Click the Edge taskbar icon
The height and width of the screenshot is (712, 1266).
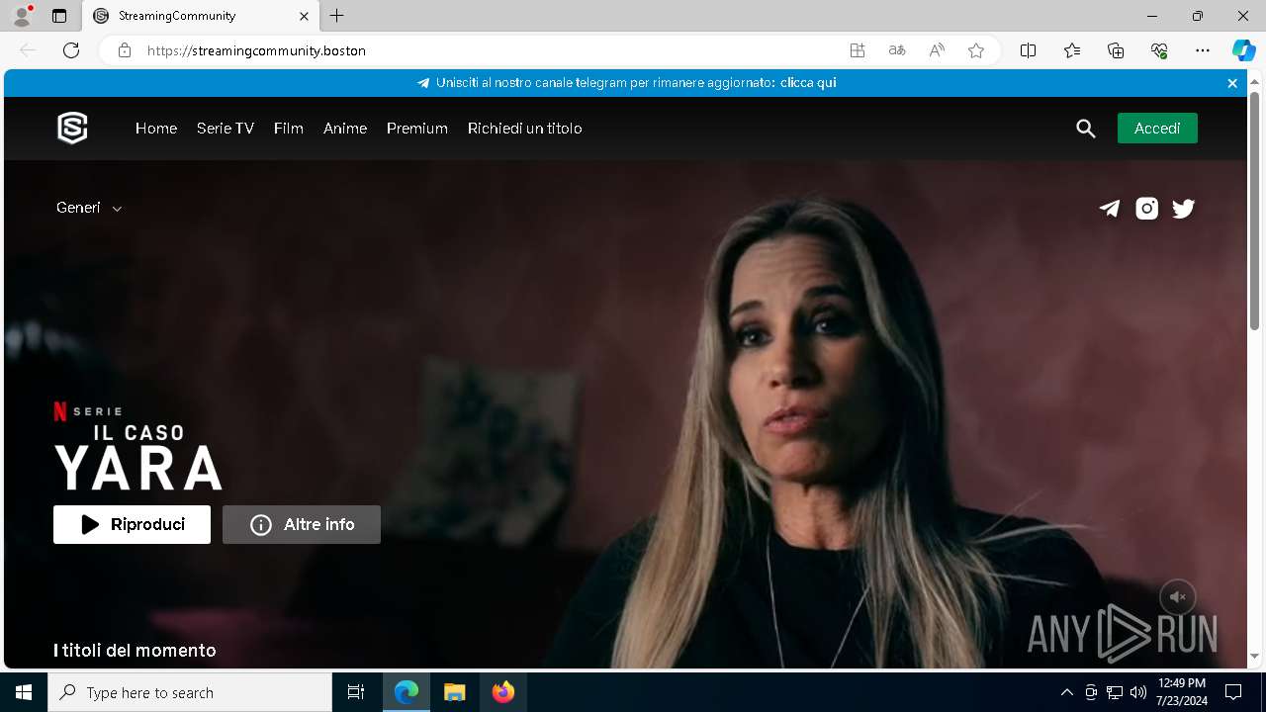(x=407, y=692)
